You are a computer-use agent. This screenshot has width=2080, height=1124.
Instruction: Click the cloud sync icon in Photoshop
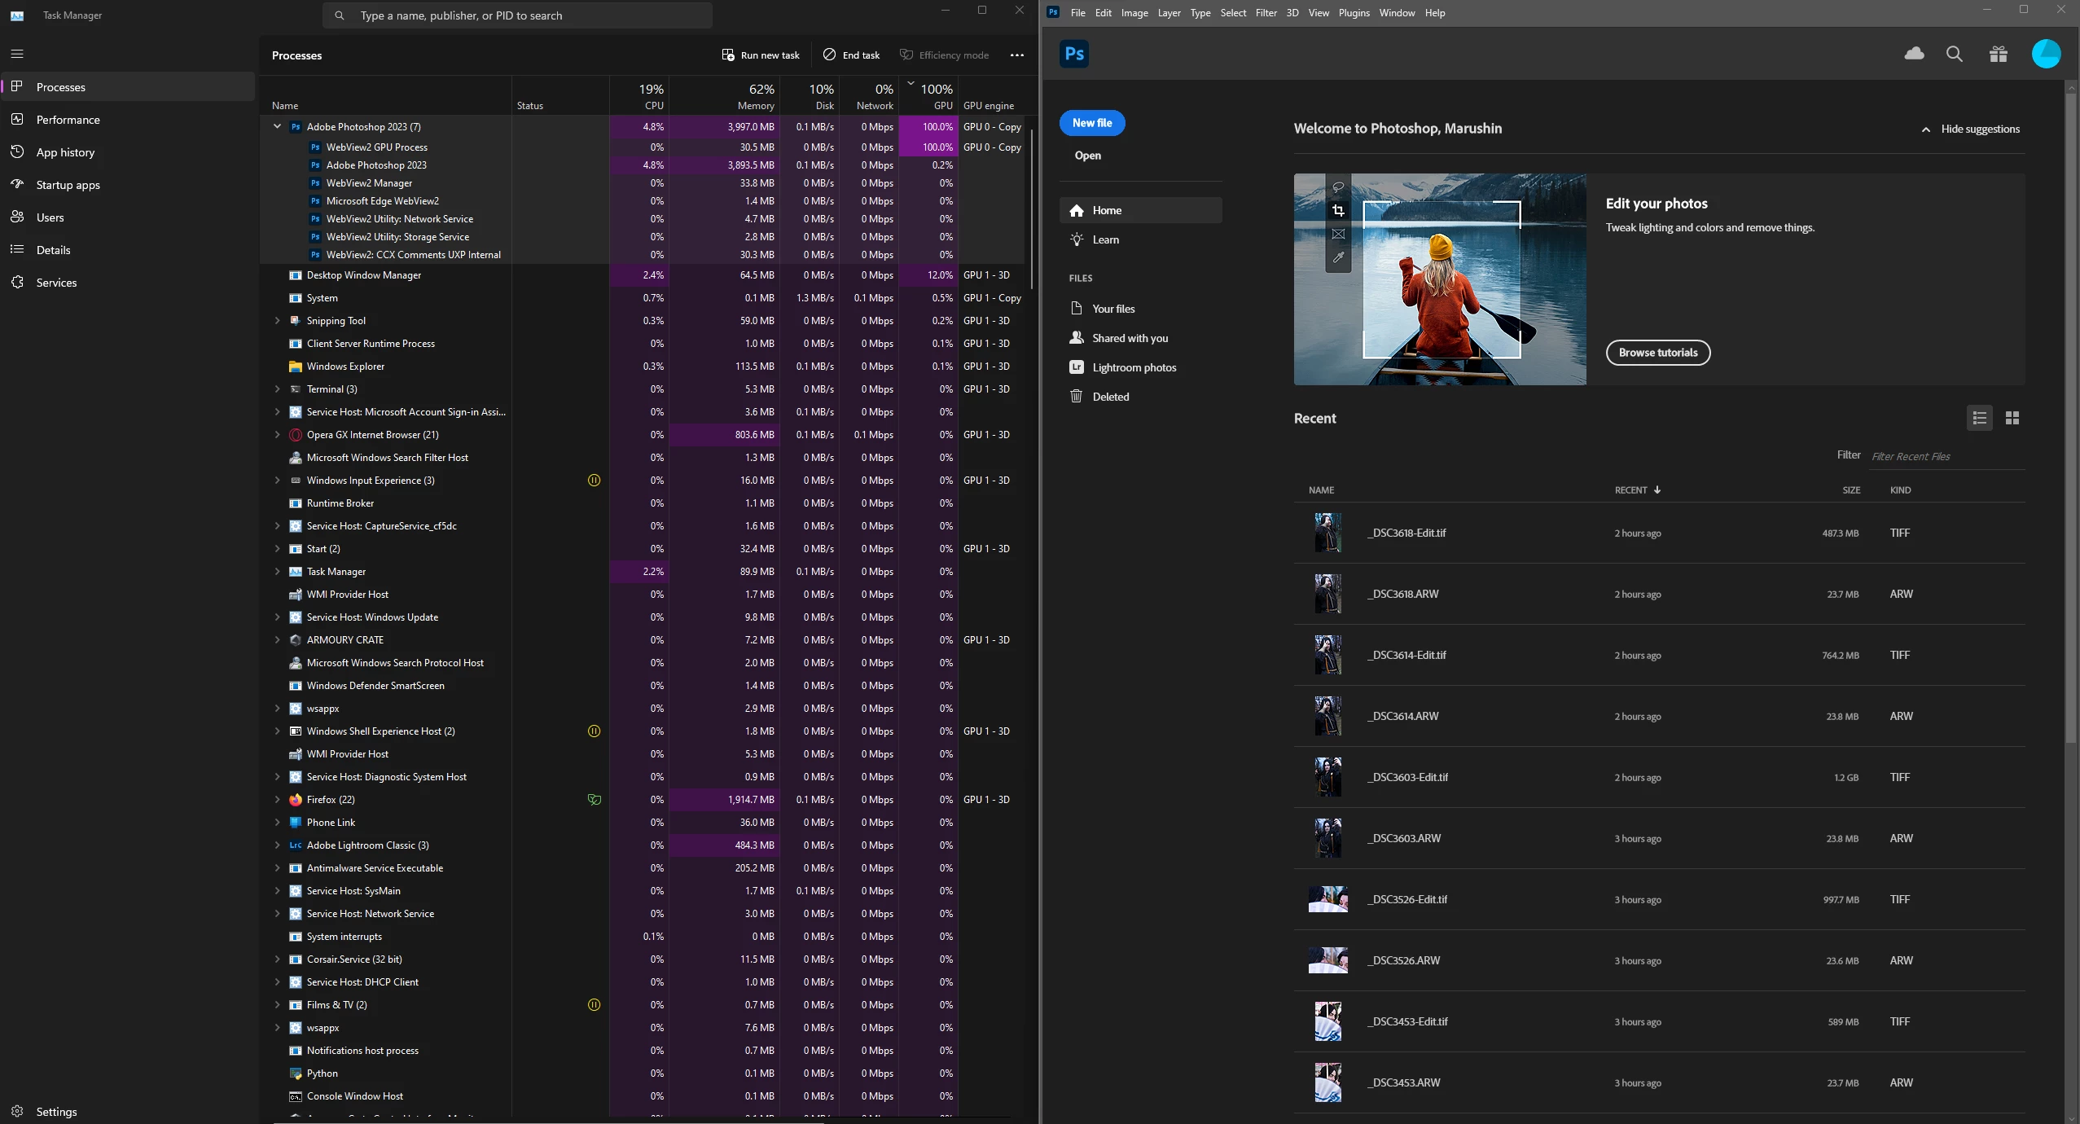pyautogui.click(x=1914, y=54)
